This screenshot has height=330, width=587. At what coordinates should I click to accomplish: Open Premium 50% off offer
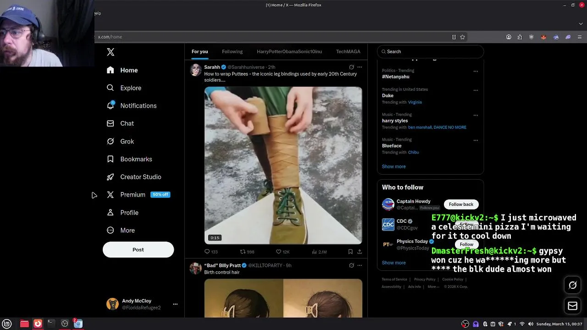(138, 195)
